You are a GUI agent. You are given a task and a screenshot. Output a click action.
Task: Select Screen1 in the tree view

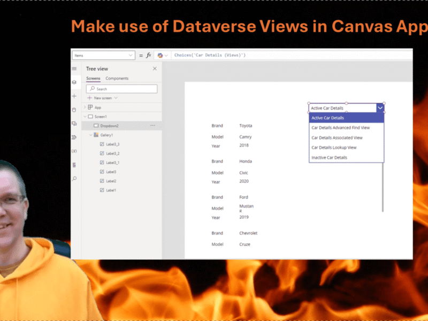(101, 117)
